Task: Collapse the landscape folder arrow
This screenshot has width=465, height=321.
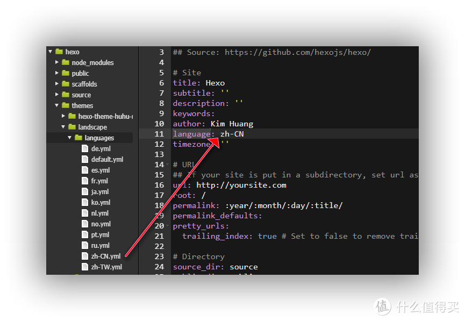Action: tap(63, 127)
